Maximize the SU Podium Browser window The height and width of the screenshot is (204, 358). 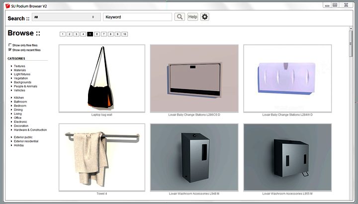click(x=335, y=5)
